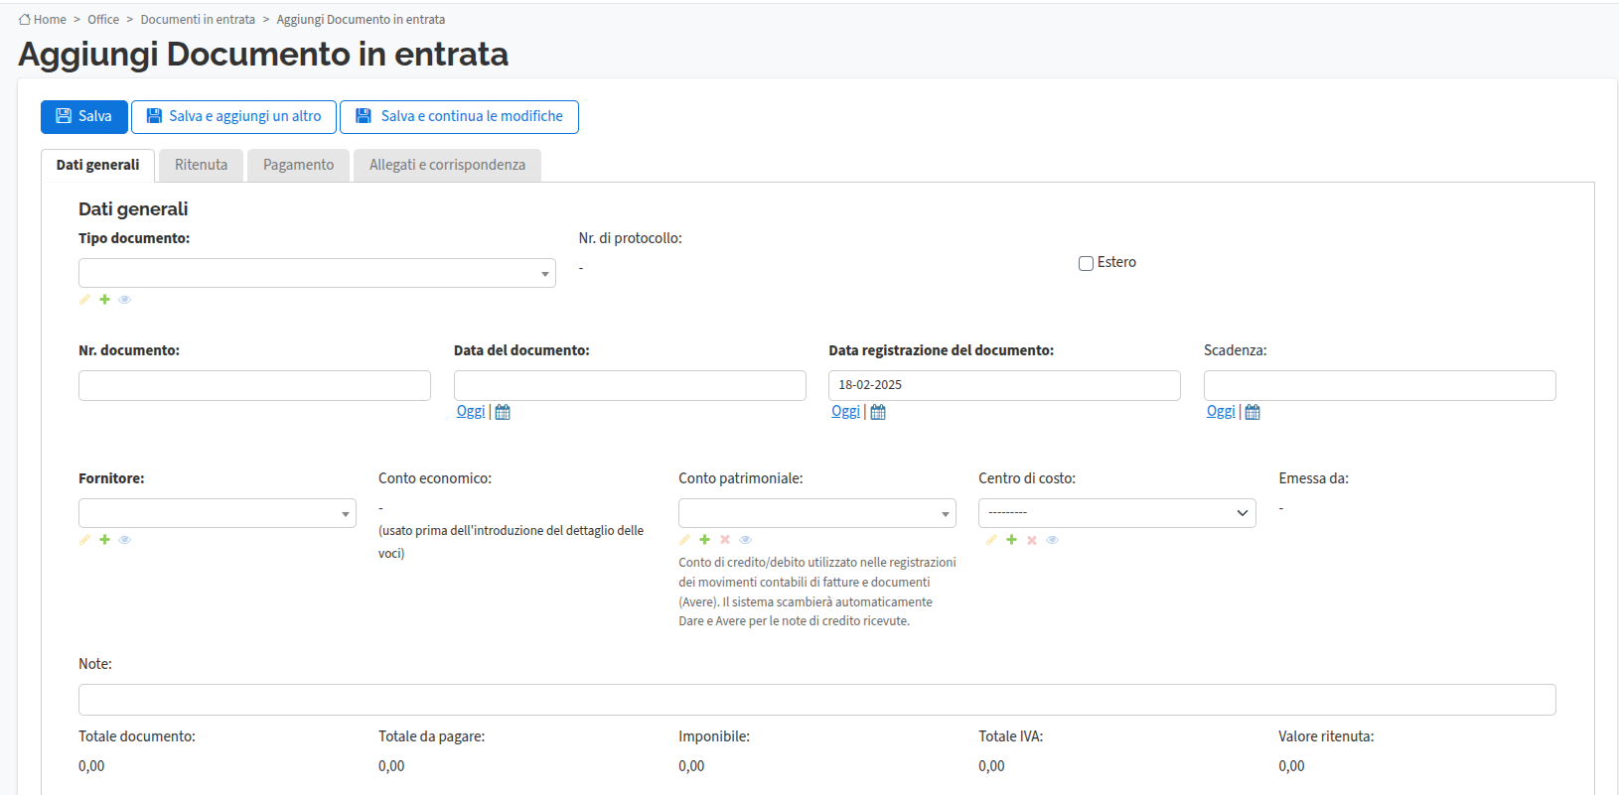Click Oggi link under Data del documento
This screenshot has height=795, width=1619.
471,411
